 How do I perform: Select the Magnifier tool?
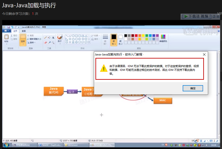click(53, 42)
